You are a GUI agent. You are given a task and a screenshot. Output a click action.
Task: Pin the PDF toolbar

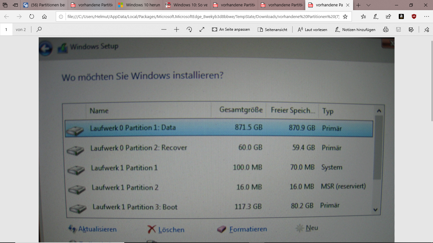(427, 29)
